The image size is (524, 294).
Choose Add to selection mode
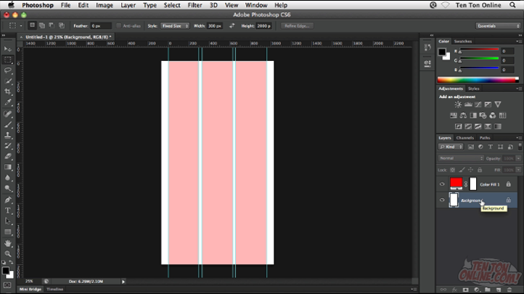tap(42, 25)
